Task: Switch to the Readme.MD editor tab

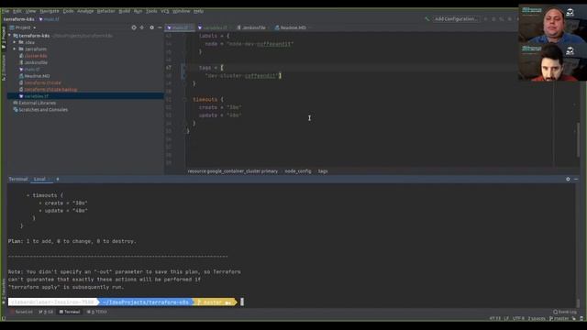Action: point(292,27)
